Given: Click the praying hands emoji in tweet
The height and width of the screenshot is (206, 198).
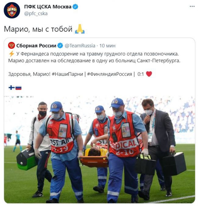Looking at the screenshot, I should (80, 29).
